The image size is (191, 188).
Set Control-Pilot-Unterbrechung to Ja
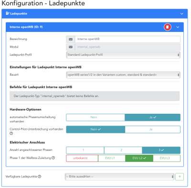click(152, 129)
